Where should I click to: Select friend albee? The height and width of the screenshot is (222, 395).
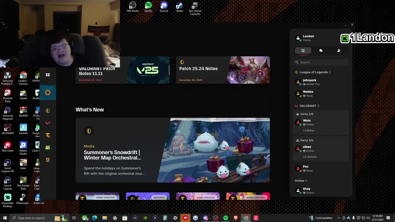click(321, 149)
